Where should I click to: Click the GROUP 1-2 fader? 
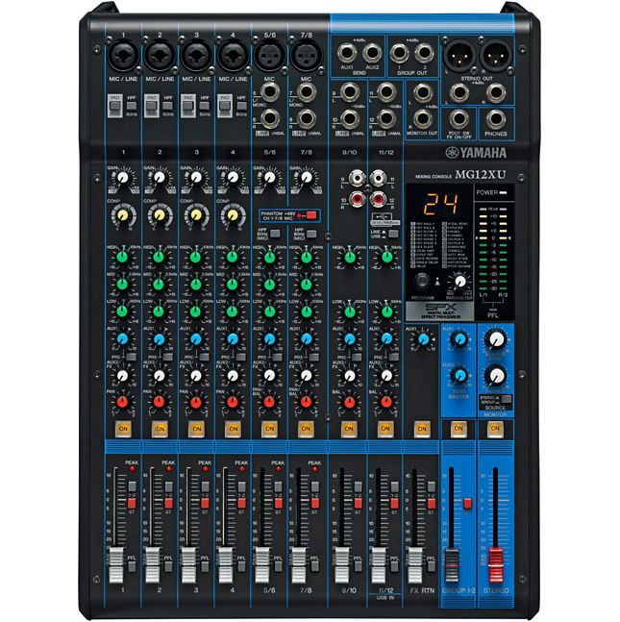452,565
